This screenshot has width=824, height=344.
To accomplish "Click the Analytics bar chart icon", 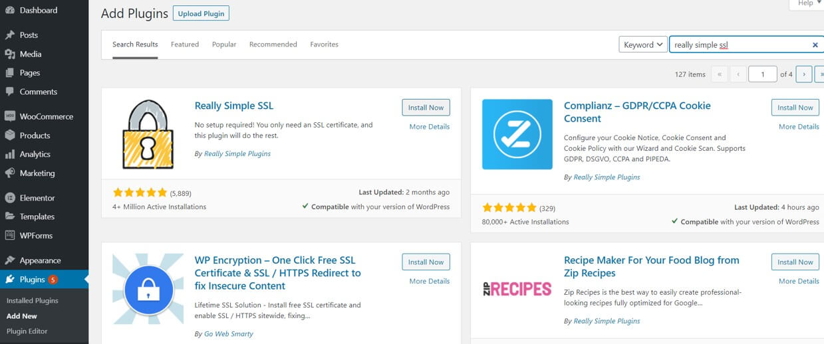I will 10,154.
